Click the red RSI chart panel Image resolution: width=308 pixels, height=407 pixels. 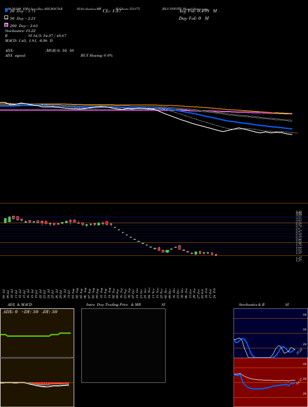pyautogui.click(x=270, y=382)
